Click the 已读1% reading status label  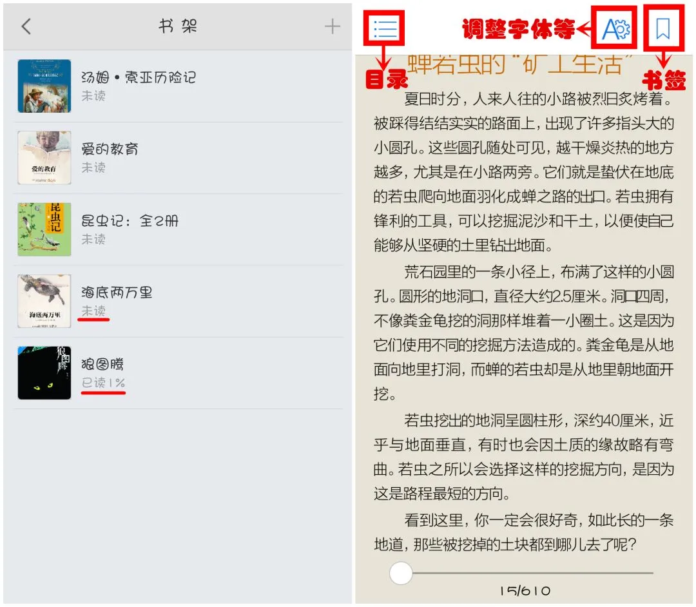103,383
